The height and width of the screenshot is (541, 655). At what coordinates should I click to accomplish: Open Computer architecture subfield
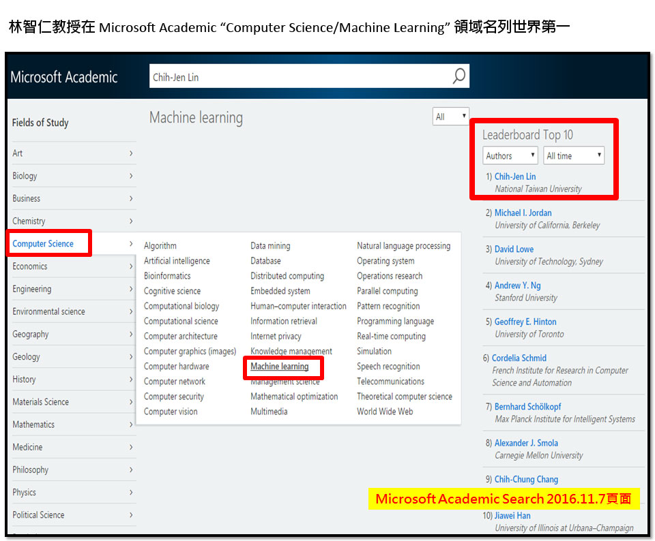click(x=181, y=336)
